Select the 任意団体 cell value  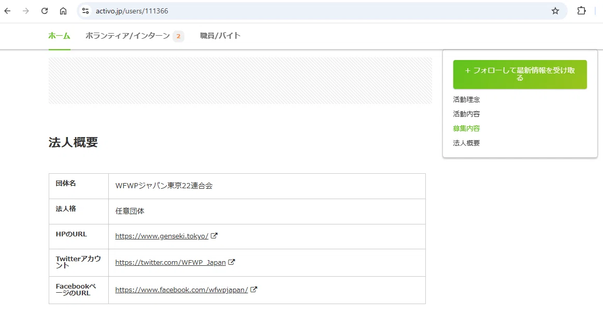pos(130,211)
